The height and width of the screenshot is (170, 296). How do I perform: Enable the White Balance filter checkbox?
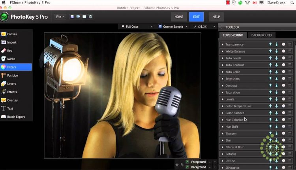pyautogui.click(x=290, y=51)
